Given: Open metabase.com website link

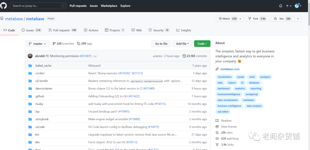Looking at the screenshot, I should (x=230, y=69).
